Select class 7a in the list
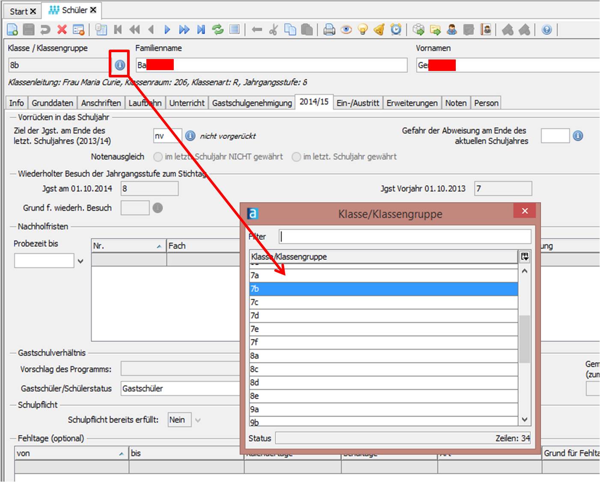The height and width of the screenshot is (482, 600). click(383, 275)
